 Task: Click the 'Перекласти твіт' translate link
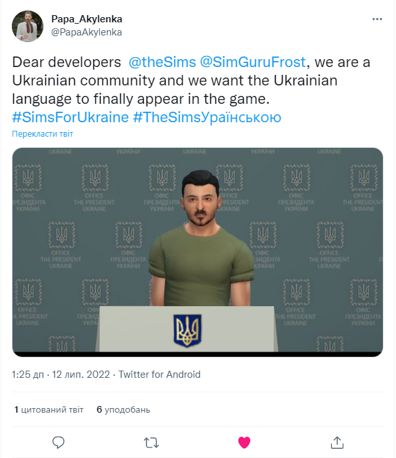pos(43,134)
